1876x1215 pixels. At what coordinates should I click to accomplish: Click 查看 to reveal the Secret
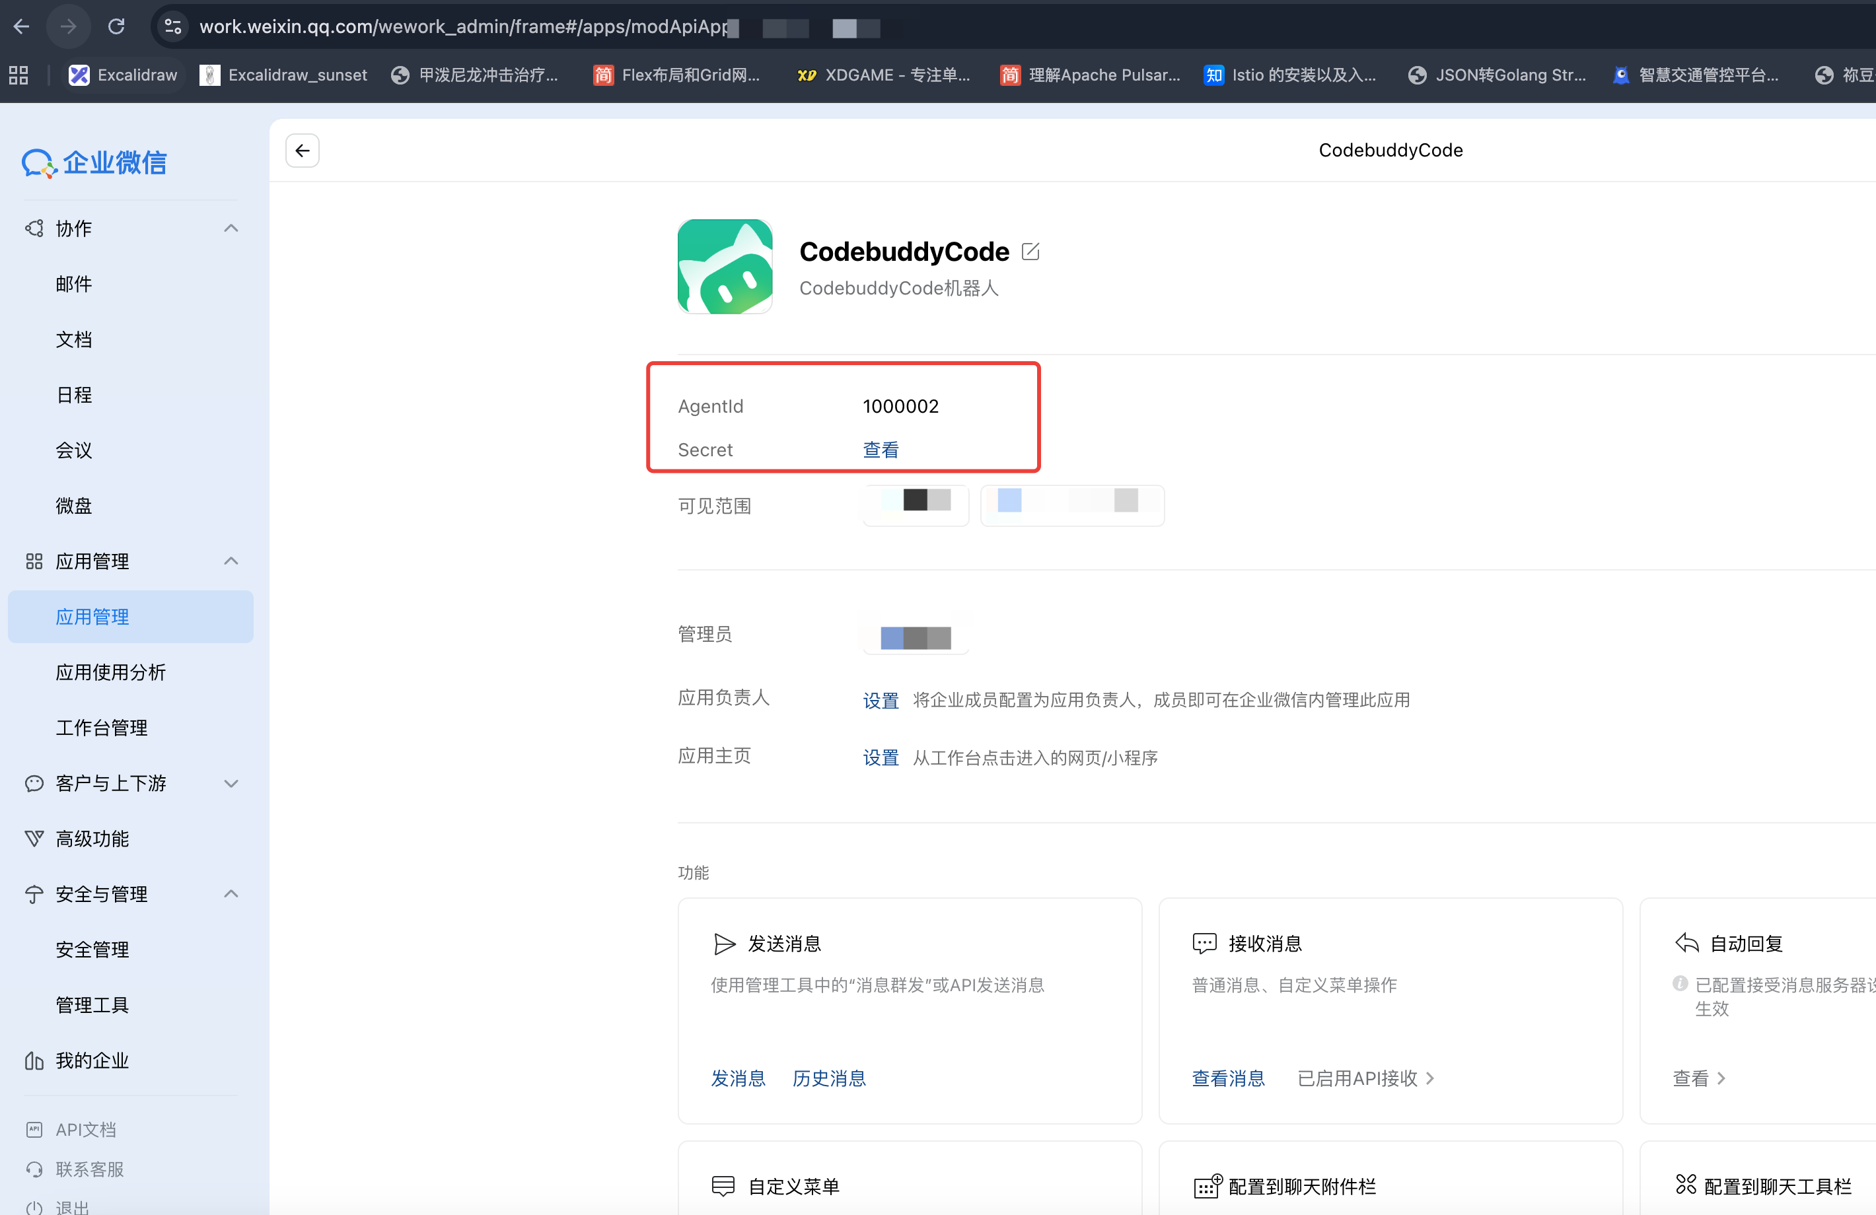point(881,449)
